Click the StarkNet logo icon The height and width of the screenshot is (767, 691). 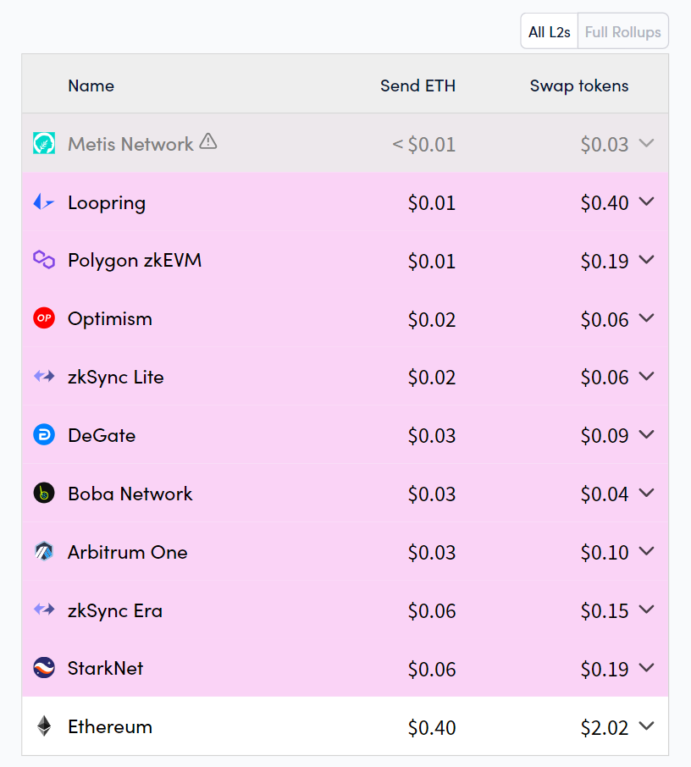44,668
